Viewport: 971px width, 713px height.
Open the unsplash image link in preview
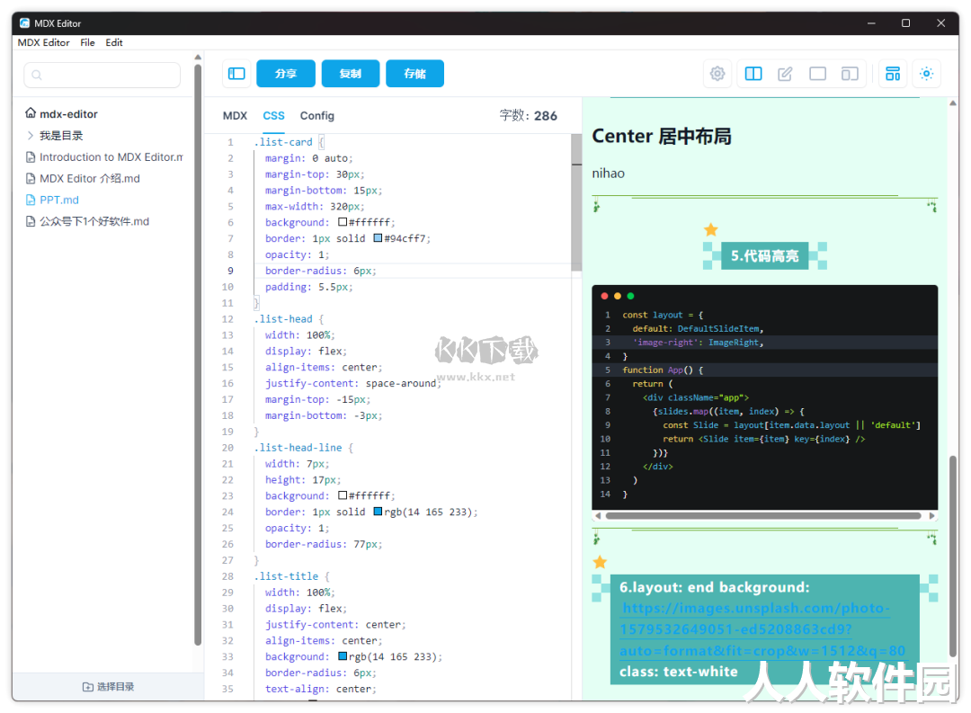click(x=762, y=629)
